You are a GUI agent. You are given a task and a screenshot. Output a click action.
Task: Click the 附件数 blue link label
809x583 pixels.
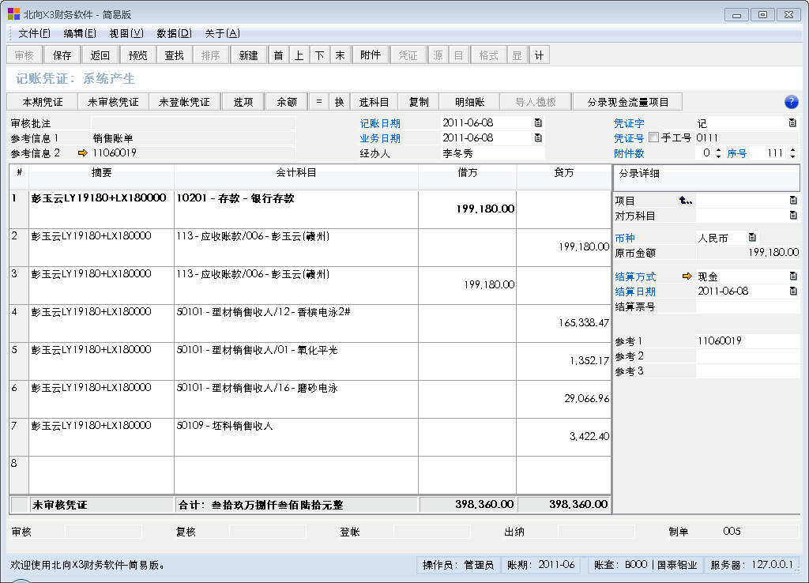click(x=628, y=153)
